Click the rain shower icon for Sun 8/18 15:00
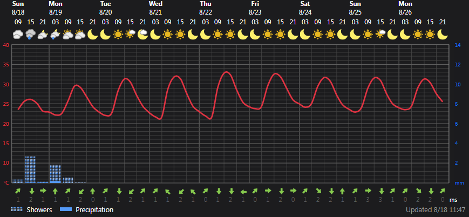Image resolution: width=469 pixels, height=217 pixels. [31, 35]
